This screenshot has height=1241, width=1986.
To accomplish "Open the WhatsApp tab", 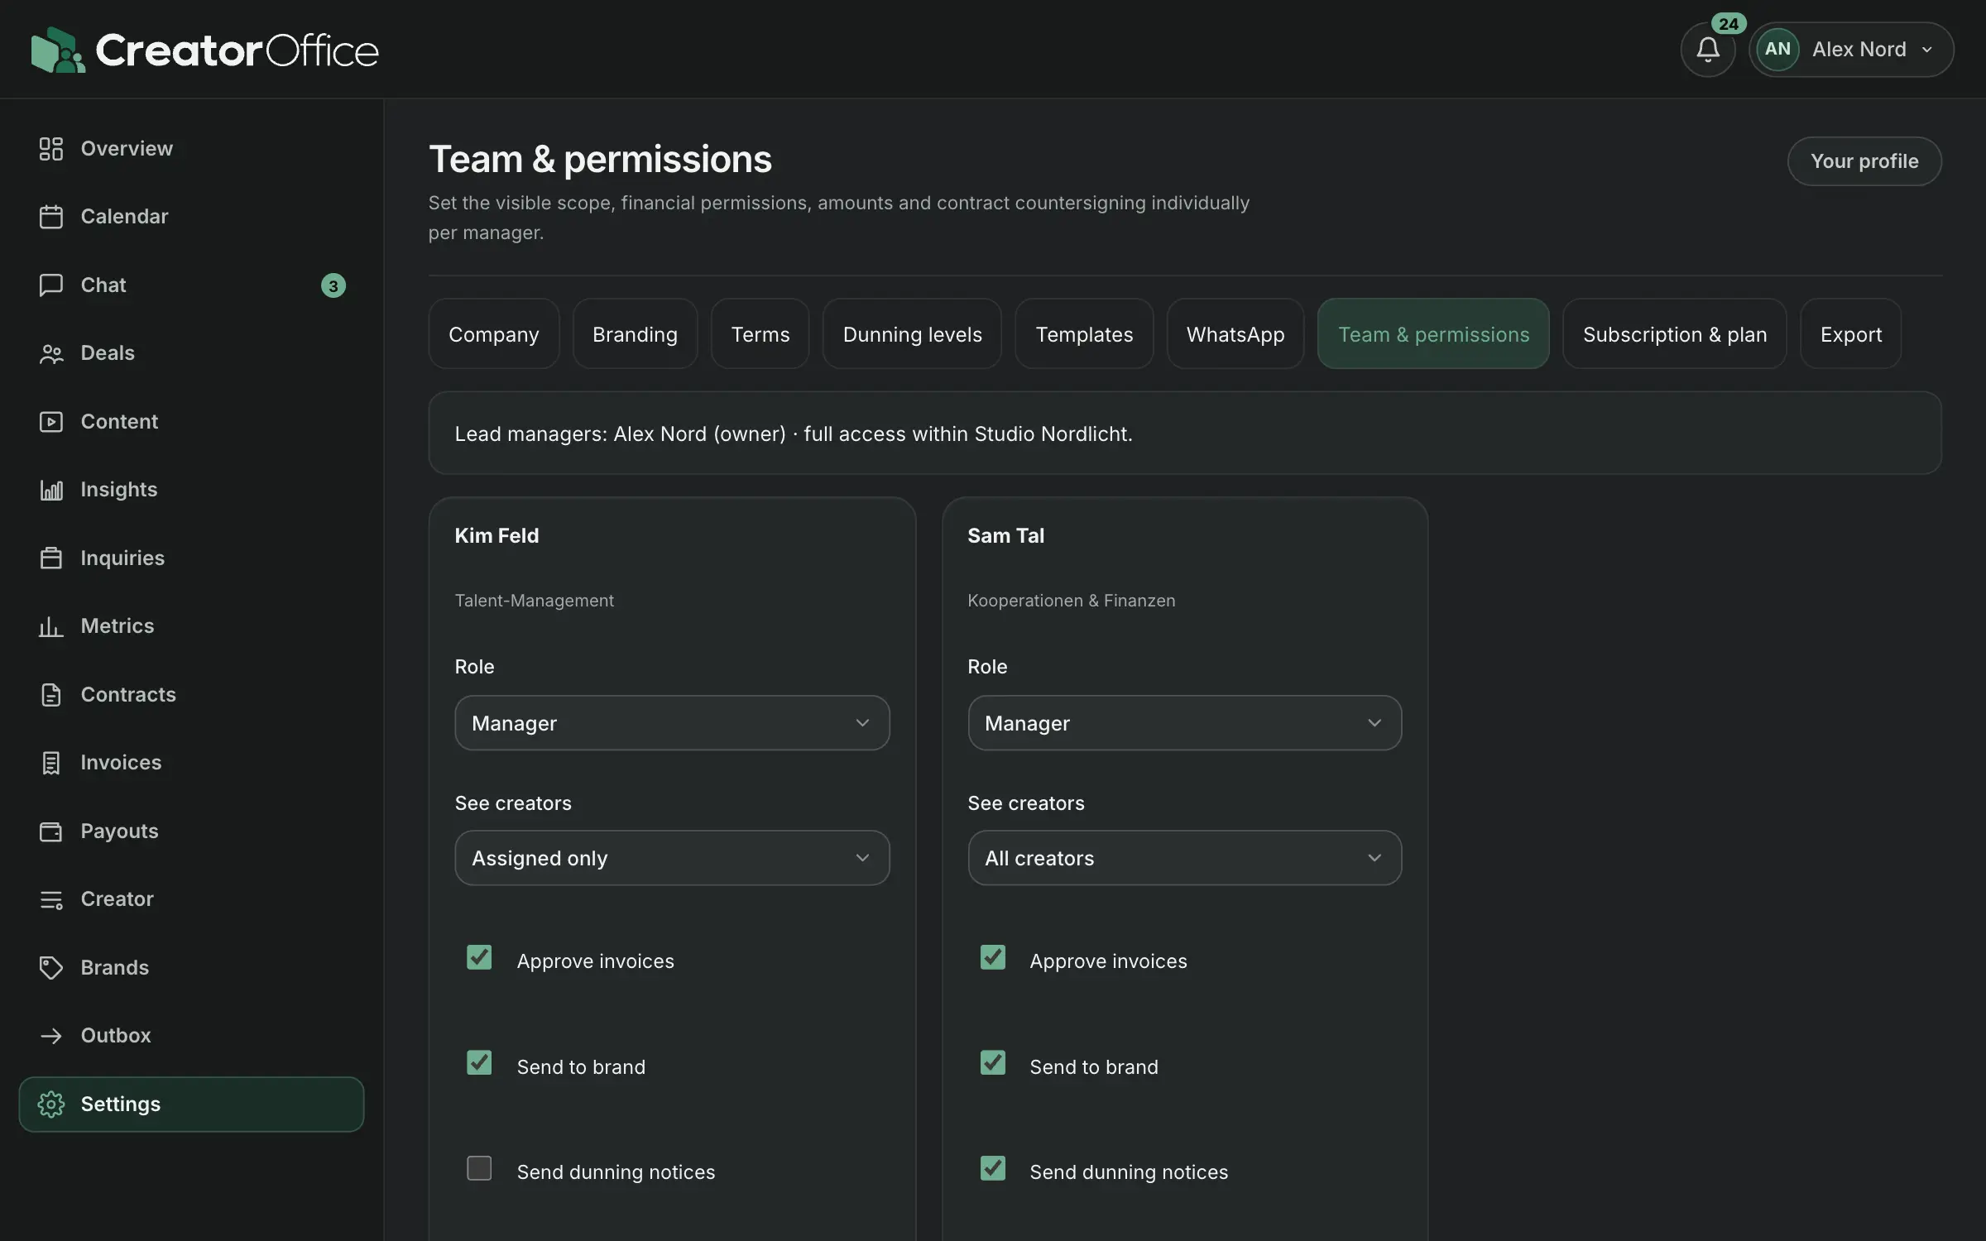I will point(1235,334).
